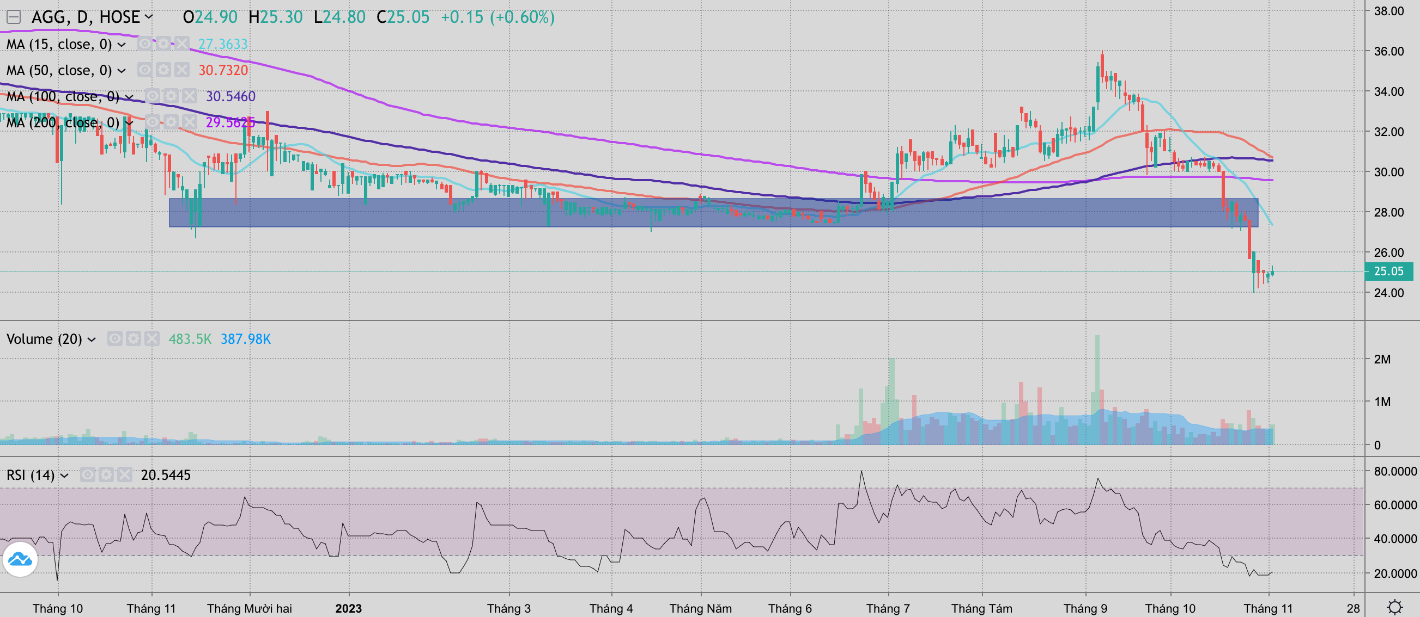Click 24.00 on the price scale

[1388, 293]
